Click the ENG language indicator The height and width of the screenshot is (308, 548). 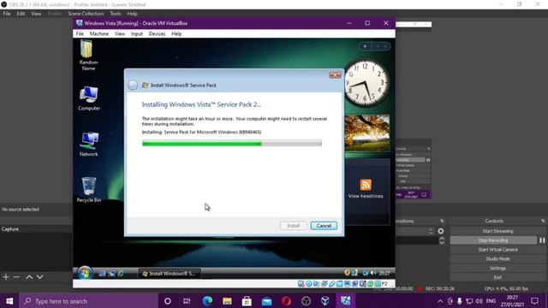pos(491,301)
